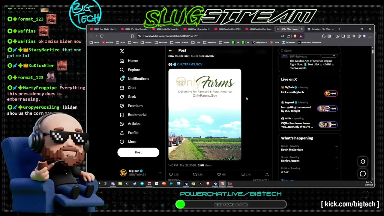Open Claude bookmark in bookmarks bar
Viewport: 384px width, 216px height.
[x=274, y=43]
